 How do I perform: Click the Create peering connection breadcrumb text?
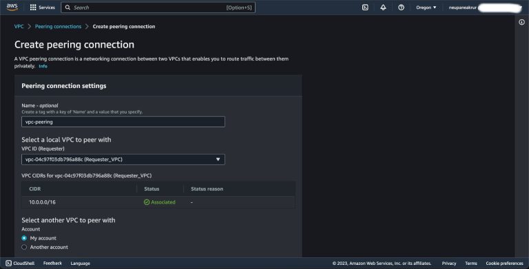pos(124,26)
